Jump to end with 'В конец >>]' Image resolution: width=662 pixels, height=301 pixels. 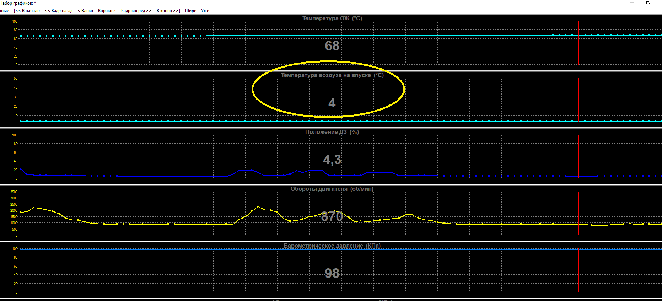click(168, 11)
